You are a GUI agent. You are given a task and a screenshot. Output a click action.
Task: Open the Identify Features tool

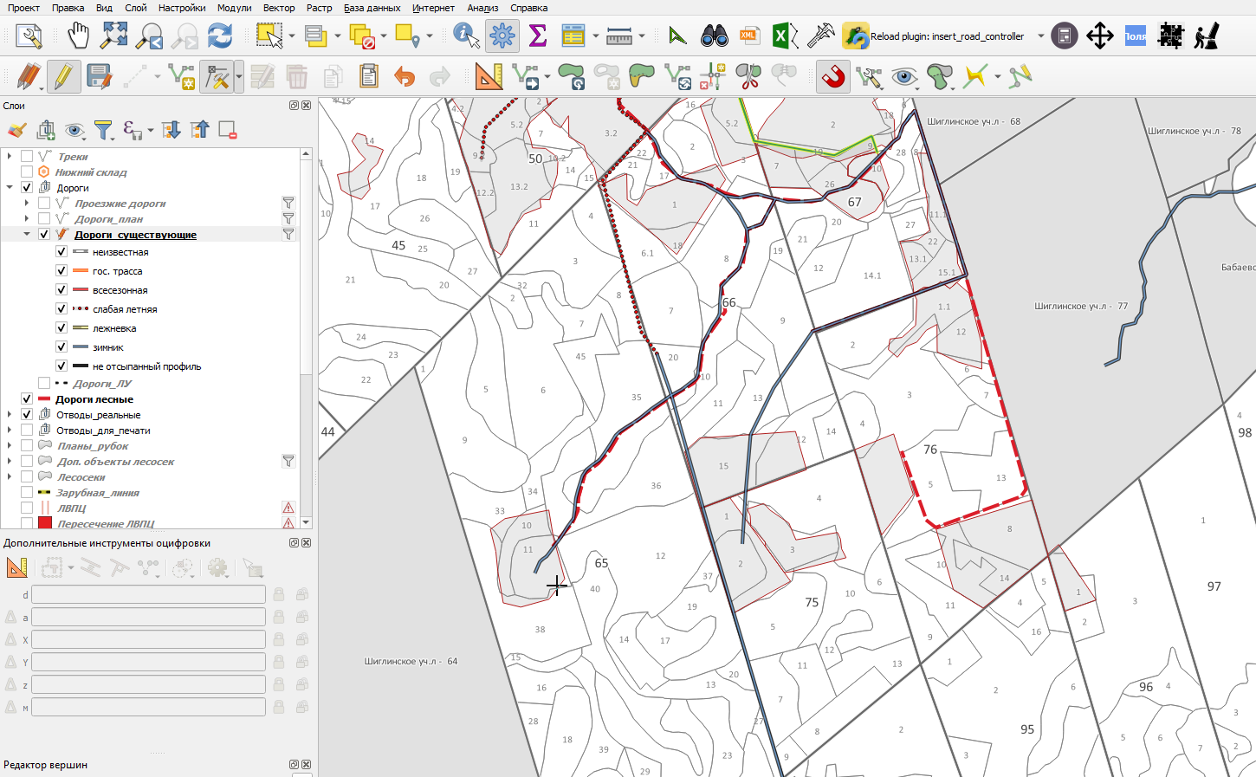(x=466, y=36)
